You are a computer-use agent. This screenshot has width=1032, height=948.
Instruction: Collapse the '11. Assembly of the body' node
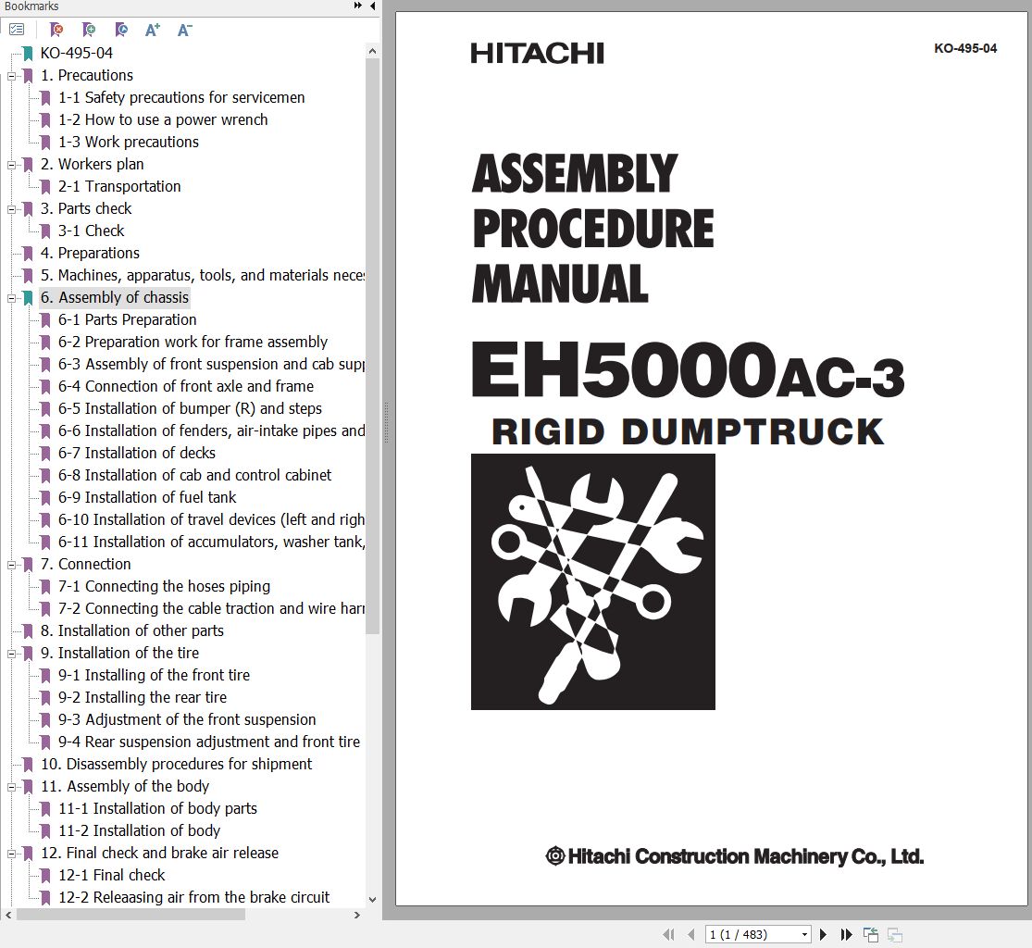pos(11,787)
